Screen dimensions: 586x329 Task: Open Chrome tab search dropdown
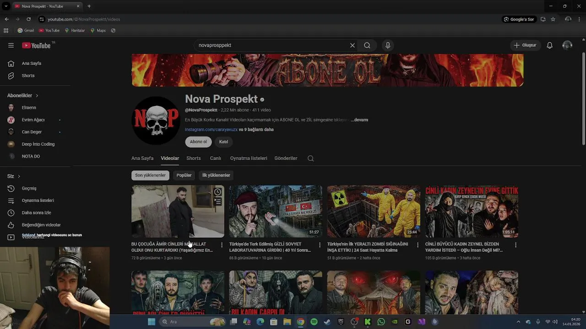coord(6,6)
